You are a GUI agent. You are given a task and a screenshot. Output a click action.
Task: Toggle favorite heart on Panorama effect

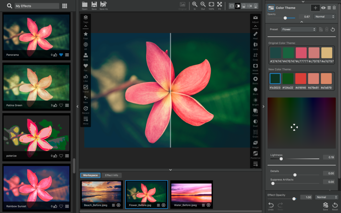tap(61, 55)
